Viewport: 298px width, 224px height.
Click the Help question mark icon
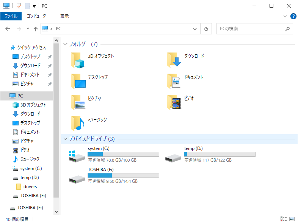(x=293, y=16)
